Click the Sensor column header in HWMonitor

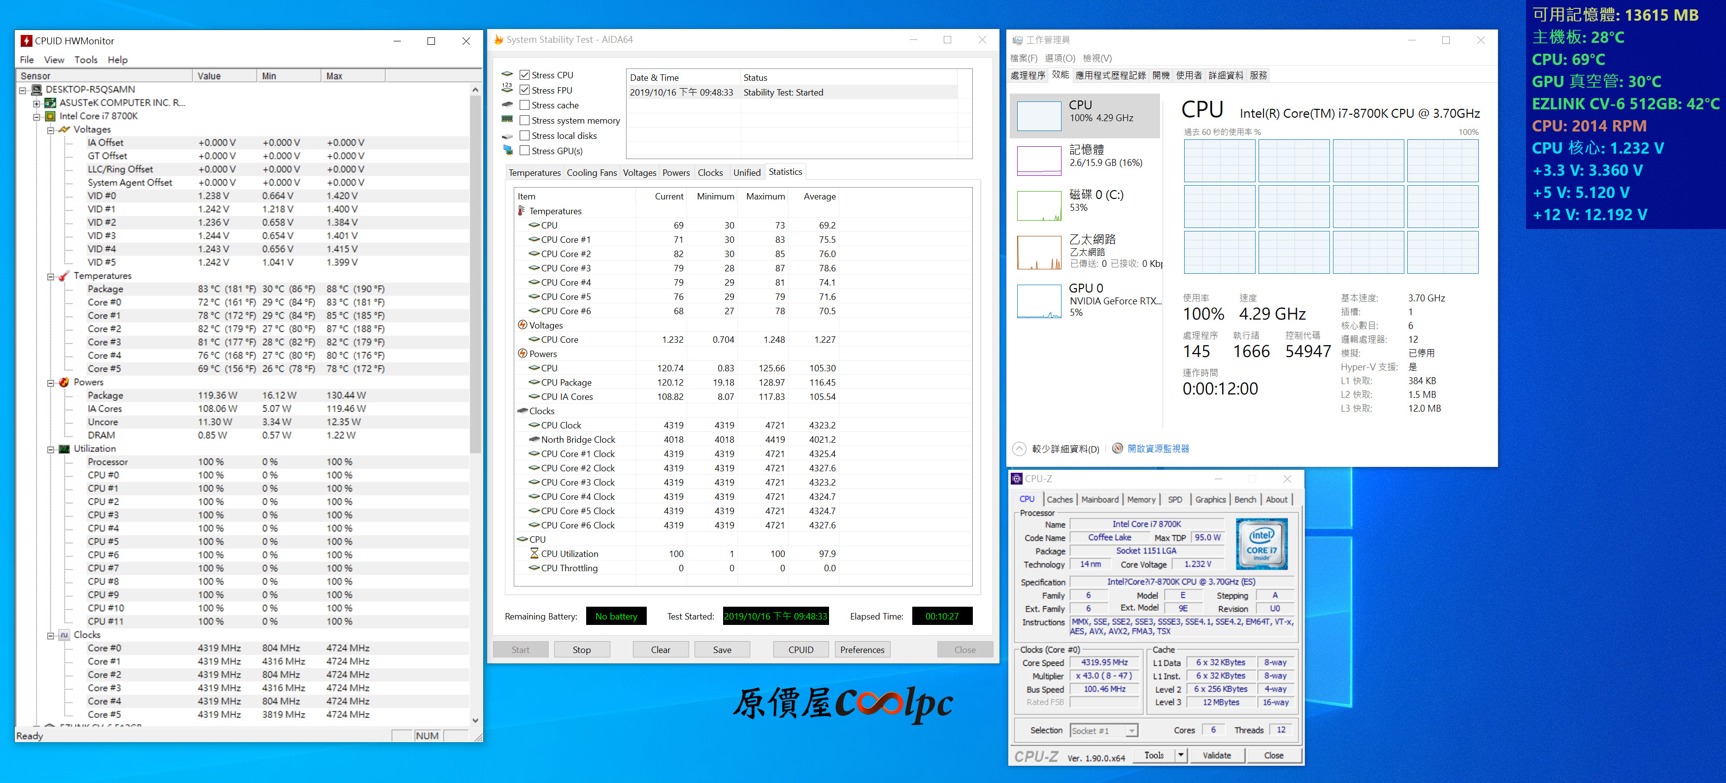[104, 76]
